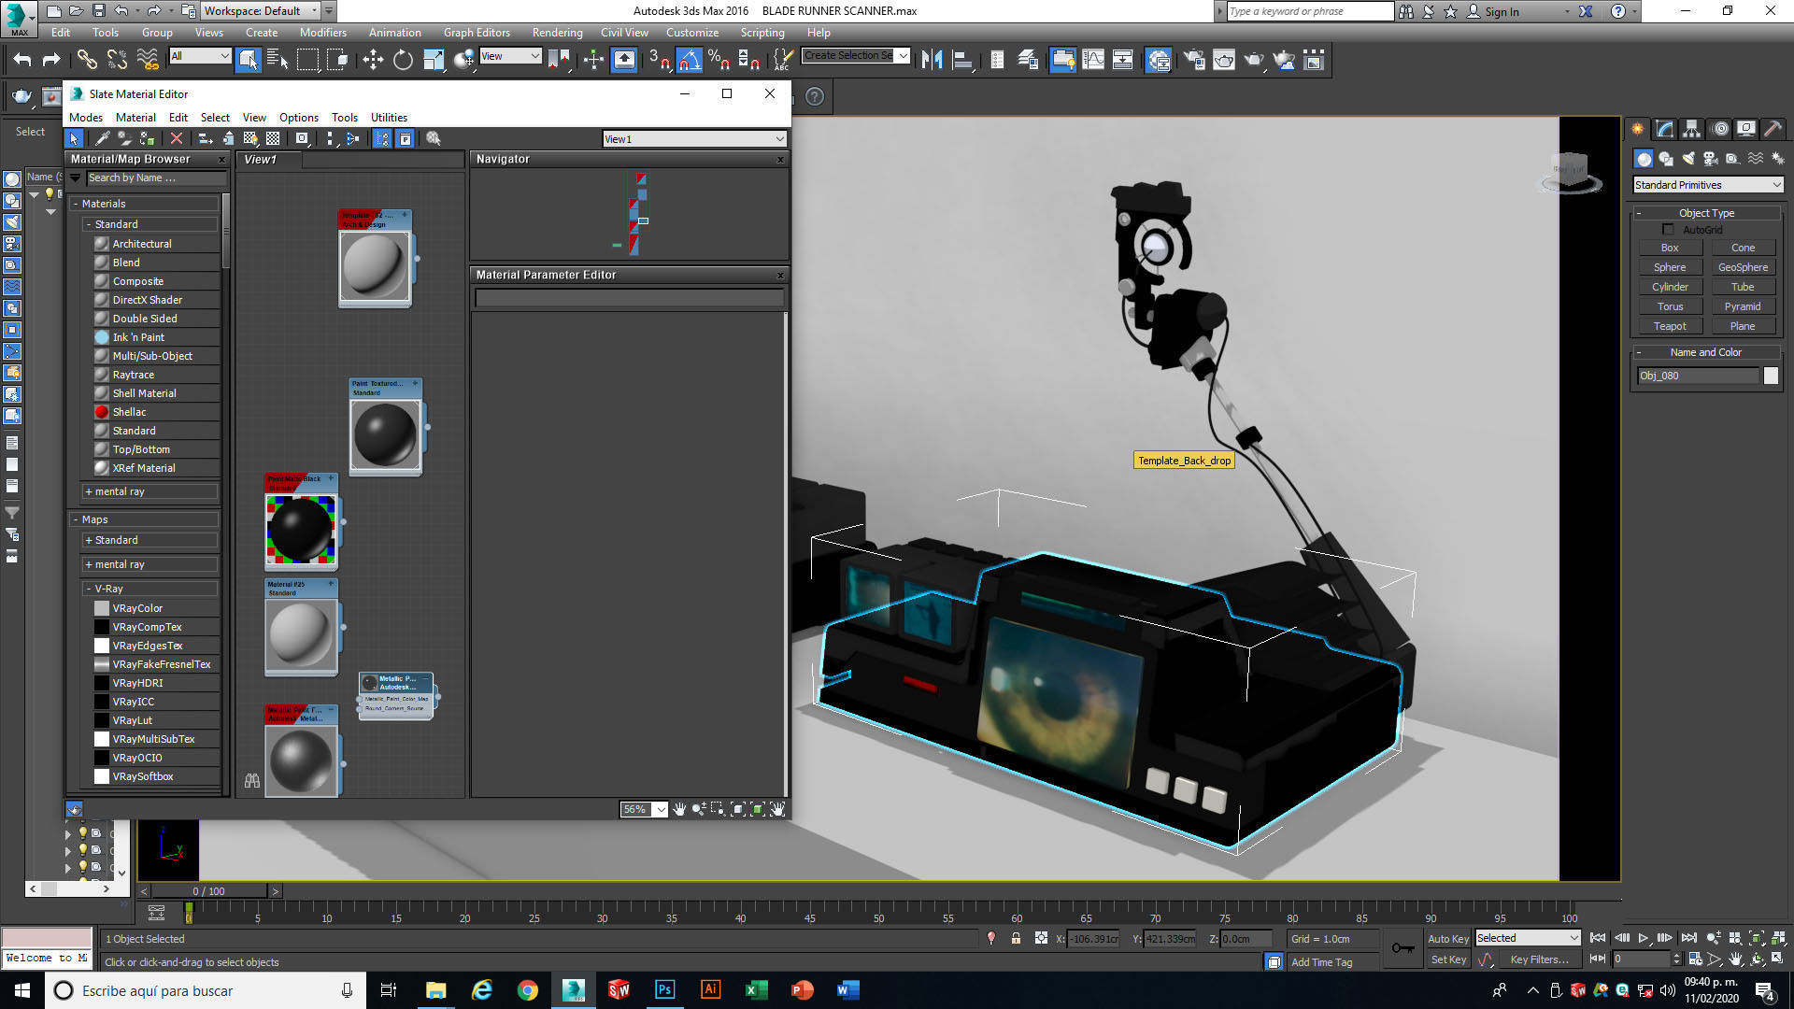Open the Modes menu in Slate Editor
This screenshot has height=1009, width=1794.
86,118
